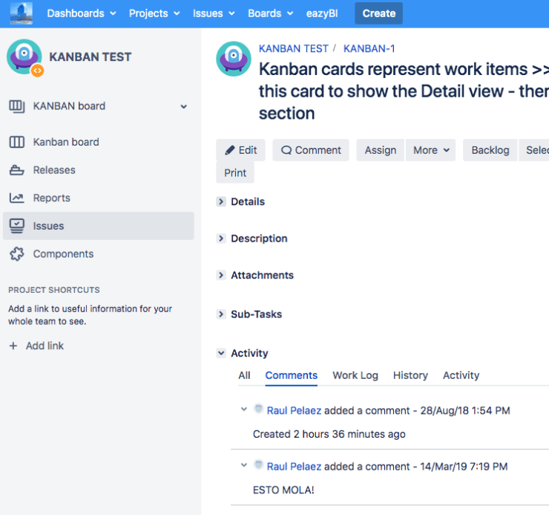Click the KANBAN TEST project avatar in sidebar

coord(24,57)
